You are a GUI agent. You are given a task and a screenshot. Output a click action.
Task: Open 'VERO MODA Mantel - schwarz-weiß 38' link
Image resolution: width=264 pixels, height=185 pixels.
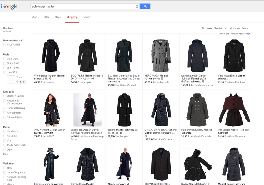tap(157, 77)
